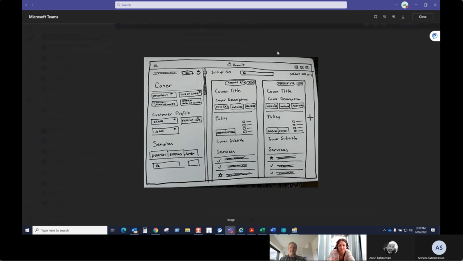Open Google Chrome from the taskbar
463x261 pixels.
[156, 230]
